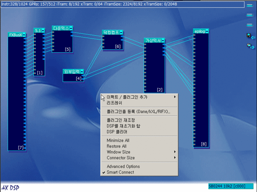Image resolution: width=257 pixels, height=192 pixels.
Task: Toggle the Smart Connect checkmark option
Action: point(139,172)
